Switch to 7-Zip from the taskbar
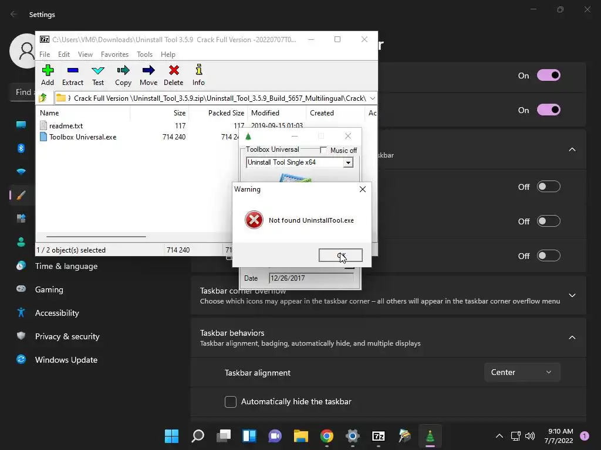 pos(379,436)
